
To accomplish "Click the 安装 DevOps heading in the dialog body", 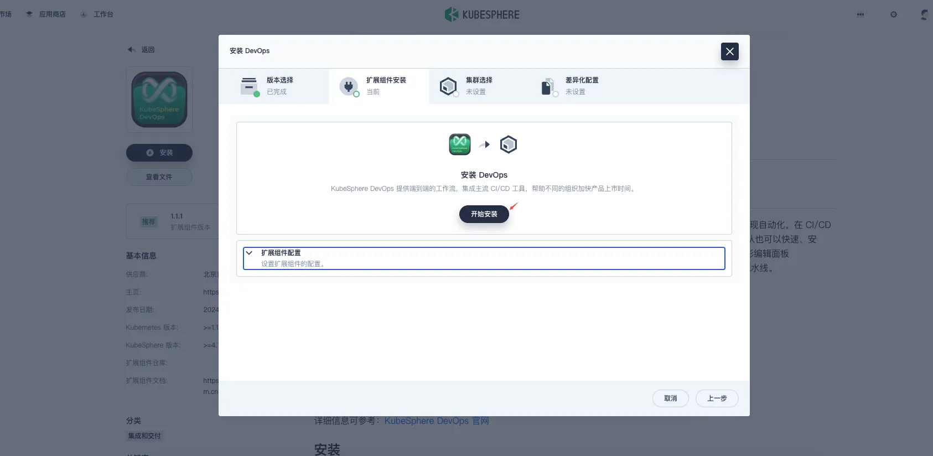I will coord(484,175).
